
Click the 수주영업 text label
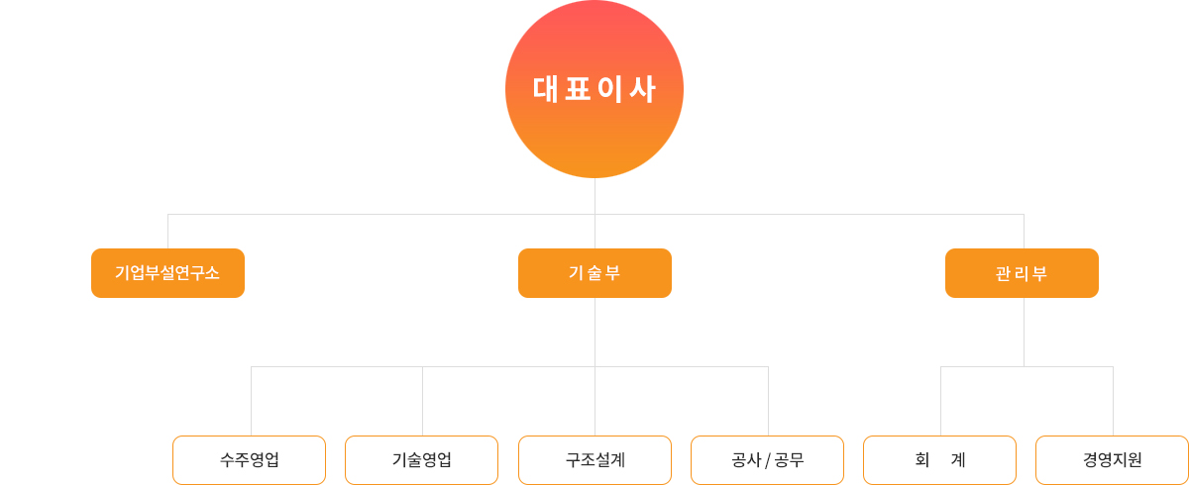tap(250, 460)
